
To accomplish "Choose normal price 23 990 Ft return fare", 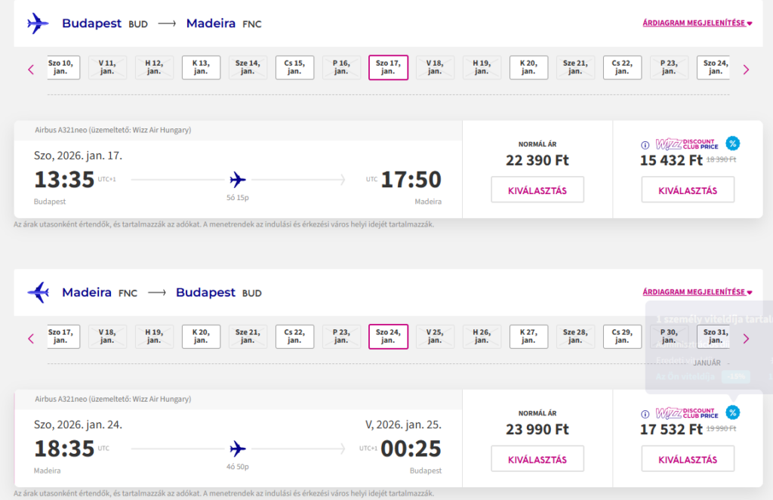I will point(537,458).
